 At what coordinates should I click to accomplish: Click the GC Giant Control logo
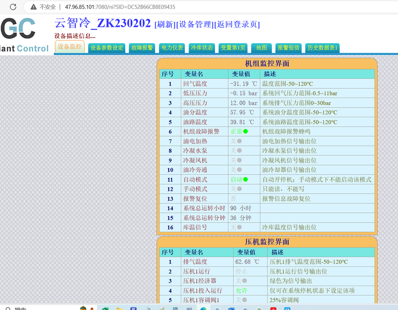pos(25,35)
